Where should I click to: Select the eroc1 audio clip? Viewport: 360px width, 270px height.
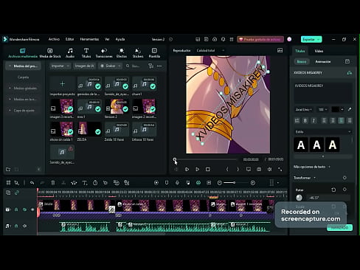point(89,106)
